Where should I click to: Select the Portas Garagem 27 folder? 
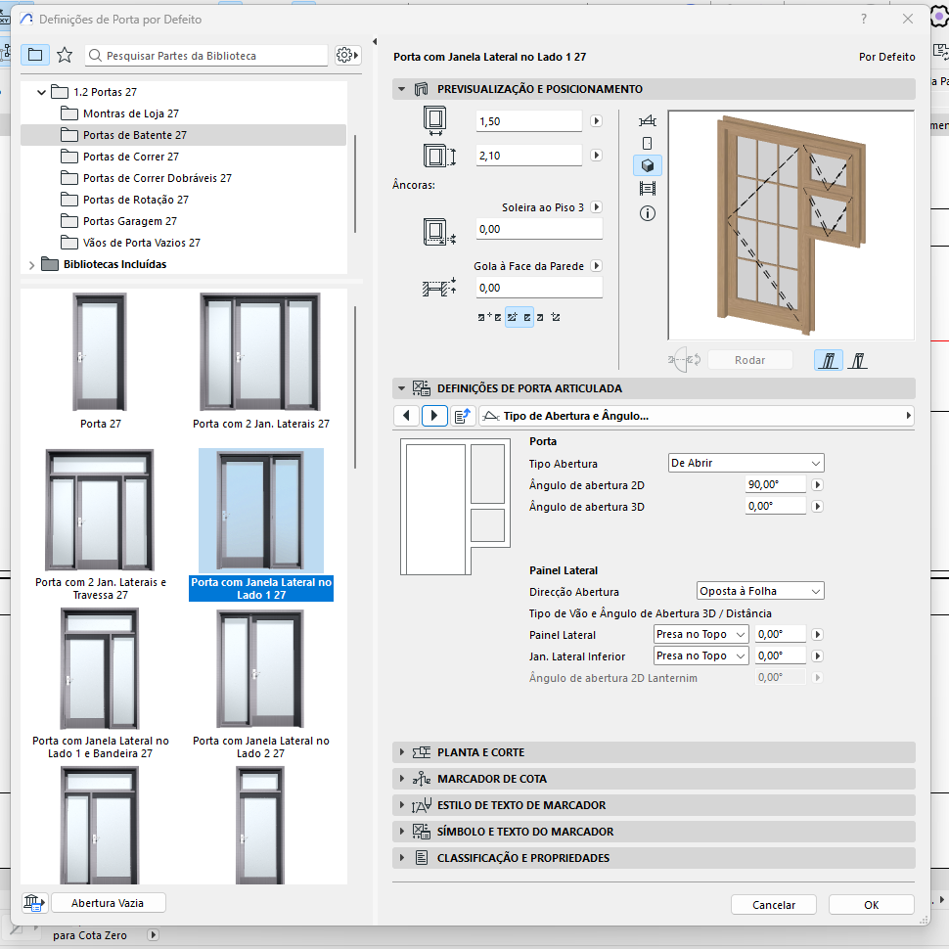point(129,221)
